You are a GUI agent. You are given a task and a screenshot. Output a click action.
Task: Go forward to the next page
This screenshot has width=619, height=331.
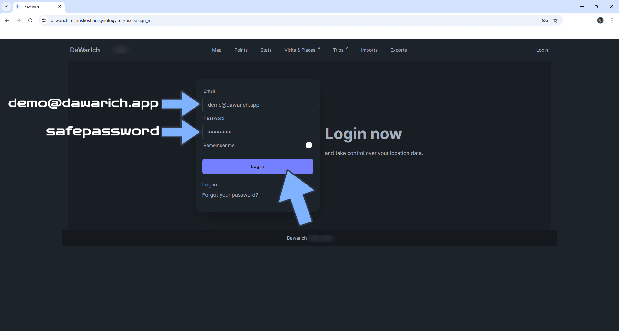click(19, 20)
